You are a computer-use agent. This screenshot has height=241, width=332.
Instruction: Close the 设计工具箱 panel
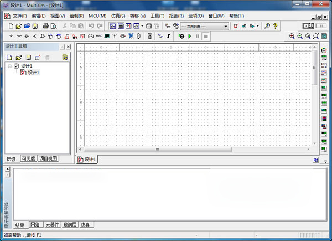pyautogui.click(x=68, y=47)
